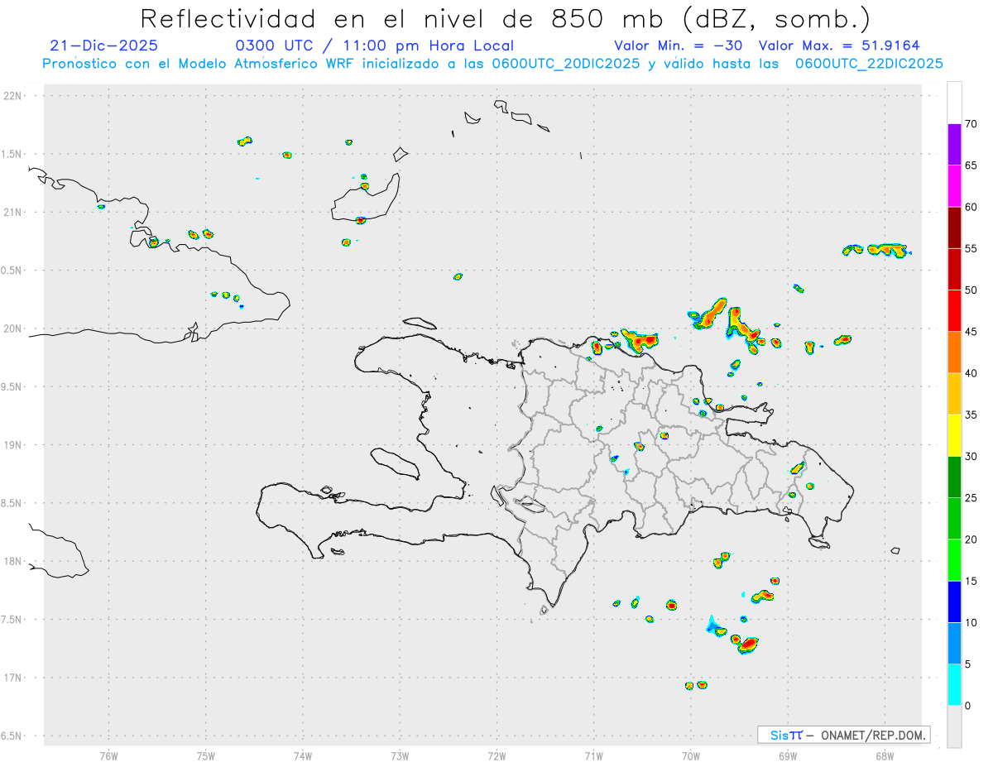Click the 'Valor Max. = 51.9164' text
Screen dimensions: 993x767
pyautogui.click(x=839, y=46)
